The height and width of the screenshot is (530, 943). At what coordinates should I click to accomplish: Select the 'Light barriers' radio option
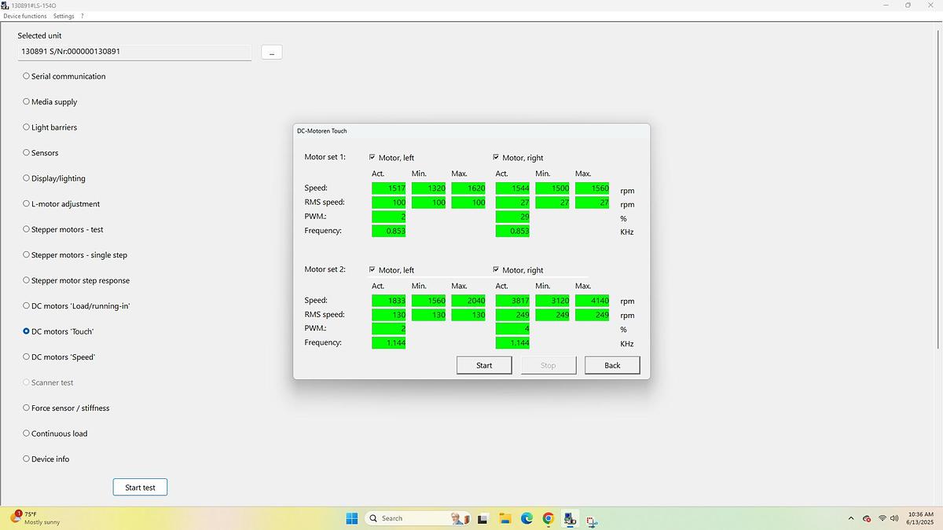[x=26, y=127]
